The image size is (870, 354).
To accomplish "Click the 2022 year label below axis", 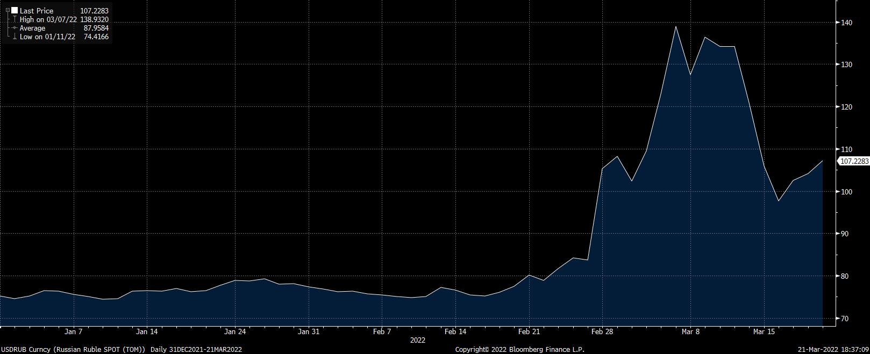I will tap(417, 340).
